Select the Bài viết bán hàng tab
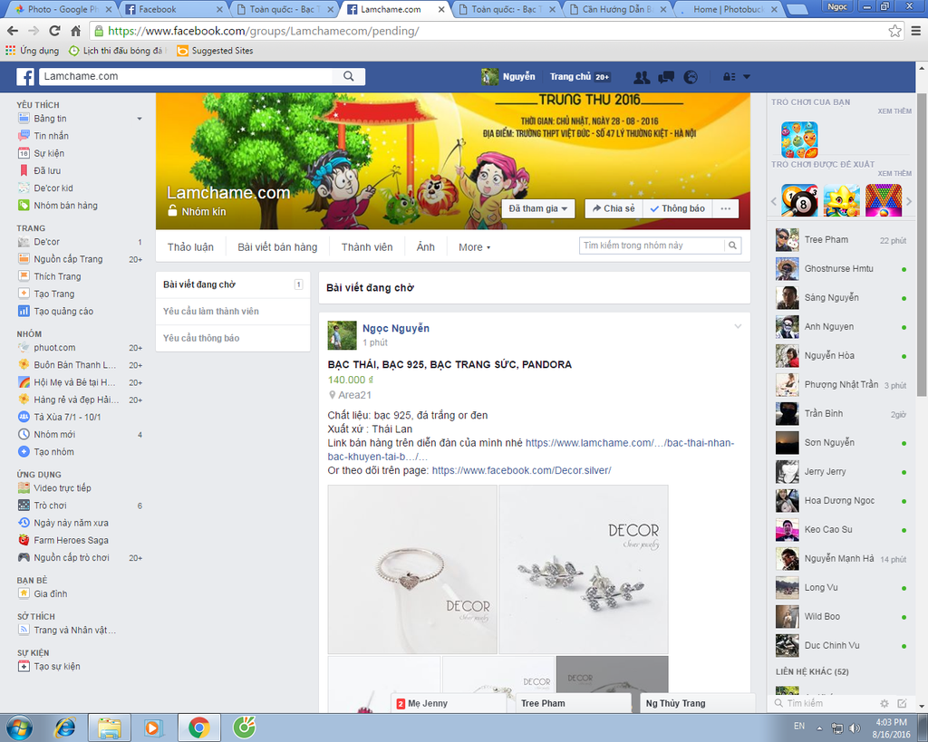The image size is (928, 742). tap(277, 247)
